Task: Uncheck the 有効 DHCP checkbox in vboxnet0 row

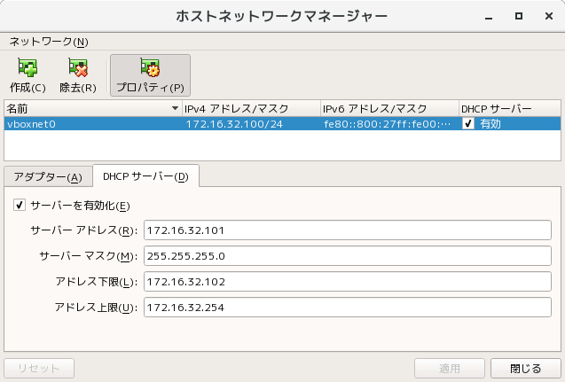Action: coord(468,124)
